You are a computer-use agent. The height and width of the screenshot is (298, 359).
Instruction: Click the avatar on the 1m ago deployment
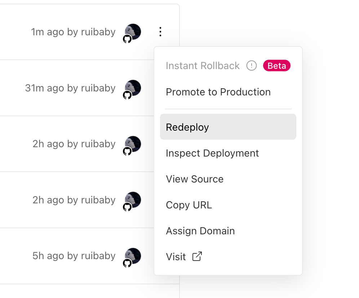point(133,31)
